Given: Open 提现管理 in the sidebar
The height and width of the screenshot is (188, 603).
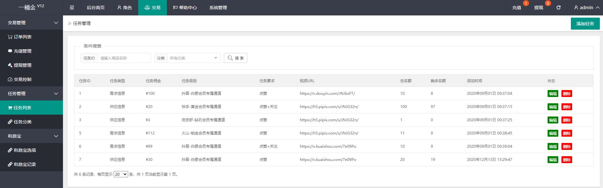Looking at the screenshot, I should click(31, 65).
